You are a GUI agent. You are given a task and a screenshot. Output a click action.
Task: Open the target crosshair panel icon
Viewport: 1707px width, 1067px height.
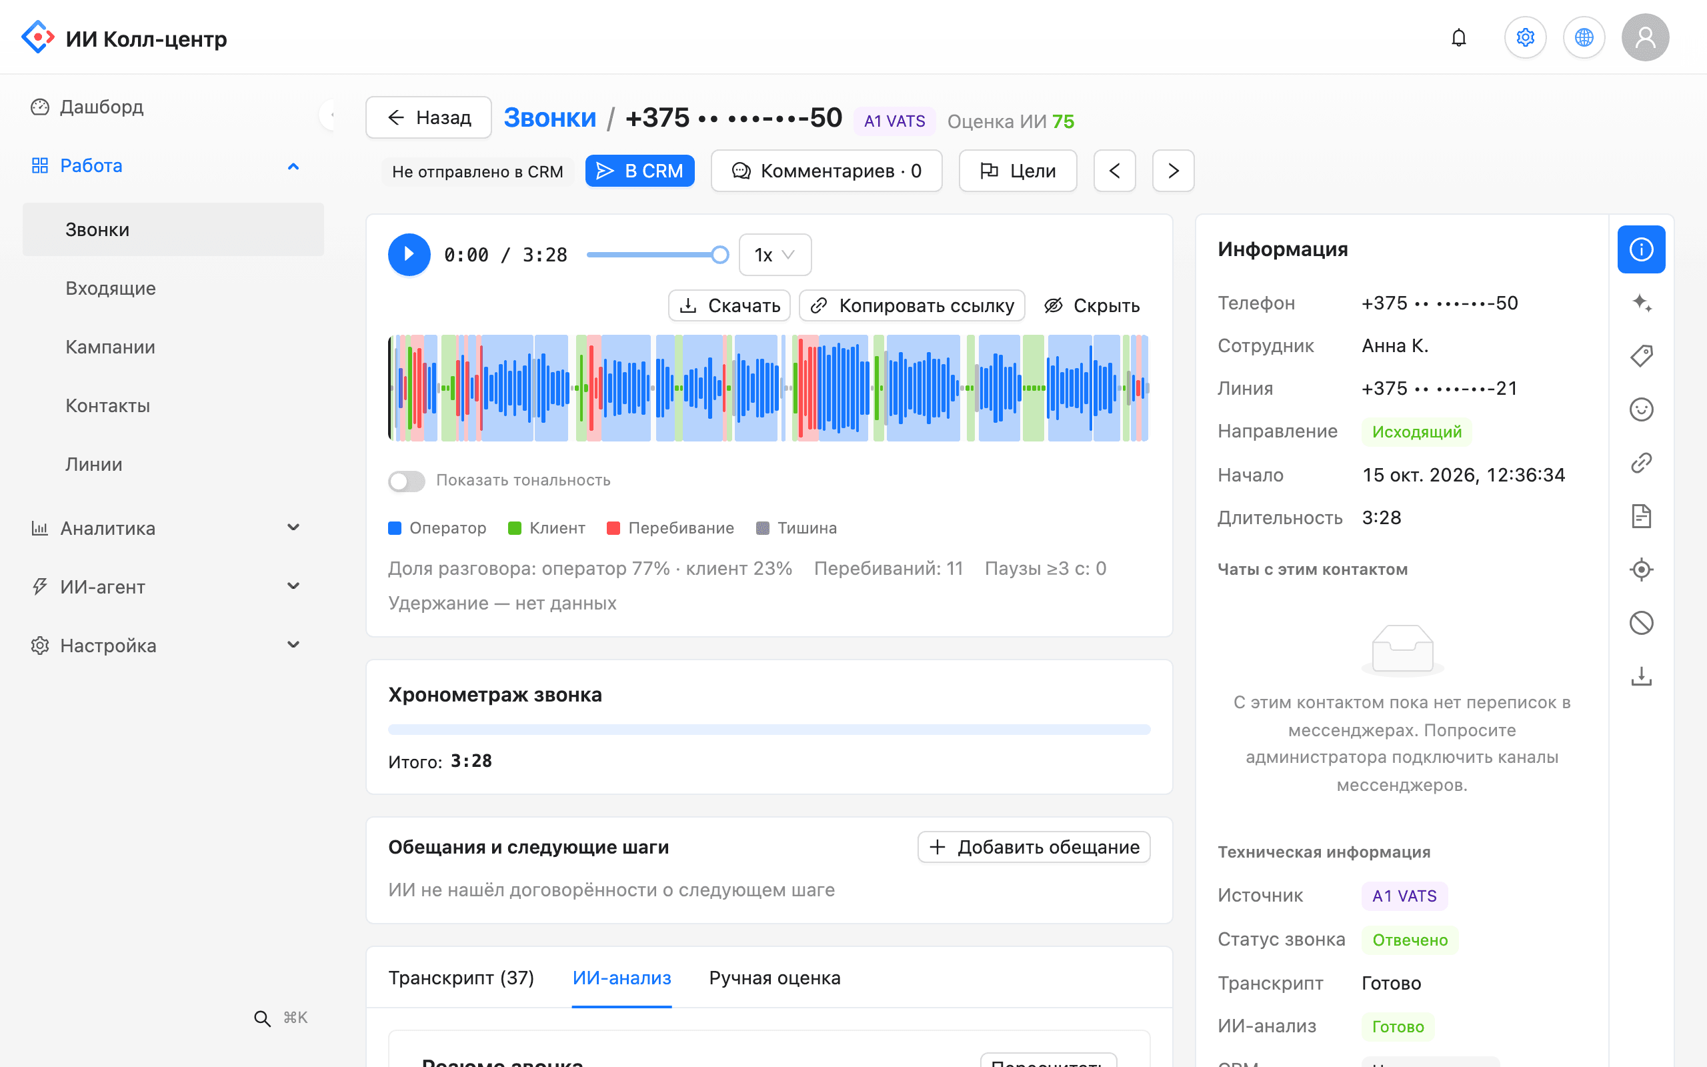(x=1641, y=570)
